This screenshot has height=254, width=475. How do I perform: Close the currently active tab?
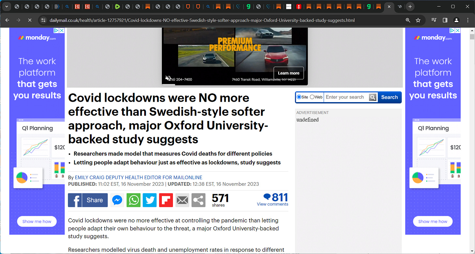click(389, 7)
